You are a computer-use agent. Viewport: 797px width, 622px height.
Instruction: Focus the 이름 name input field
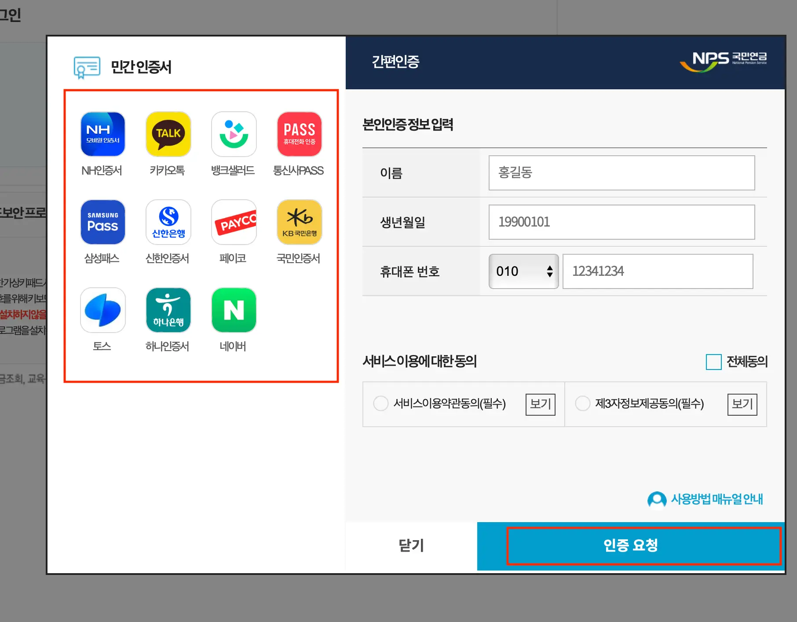click(x=622, y=173)
